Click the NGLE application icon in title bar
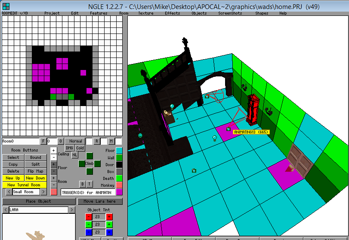 tap(6, 6)
